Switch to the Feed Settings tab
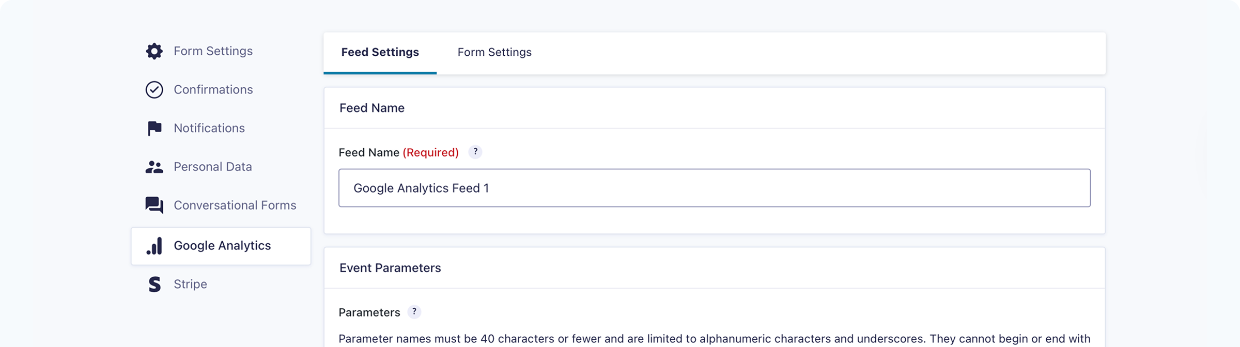Viewport: 1240px width, 347px height. click(380, 52)
